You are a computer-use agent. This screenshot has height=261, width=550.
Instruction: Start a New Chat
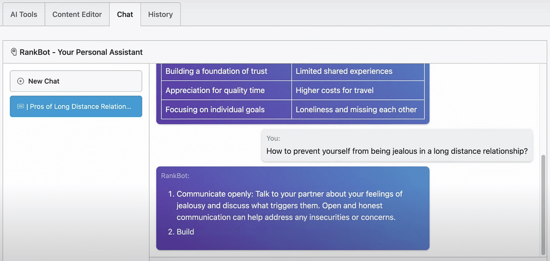[76, 81]
